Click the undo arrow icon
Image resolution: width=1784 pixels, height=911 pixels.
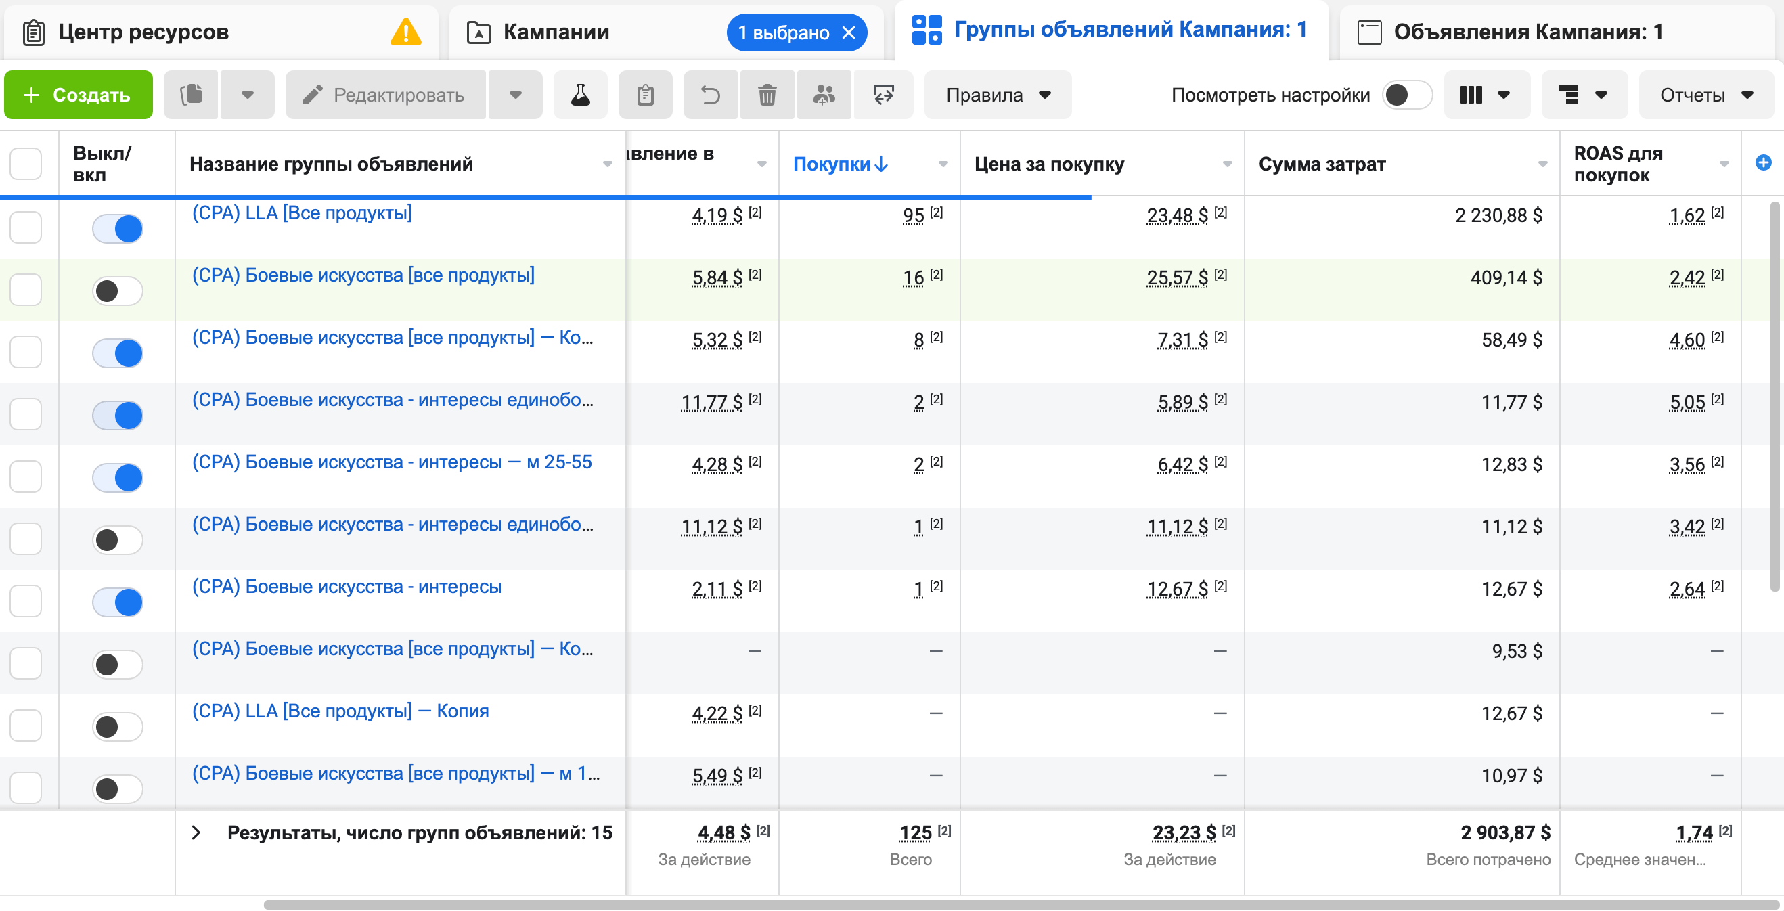[x=711, y=95]
